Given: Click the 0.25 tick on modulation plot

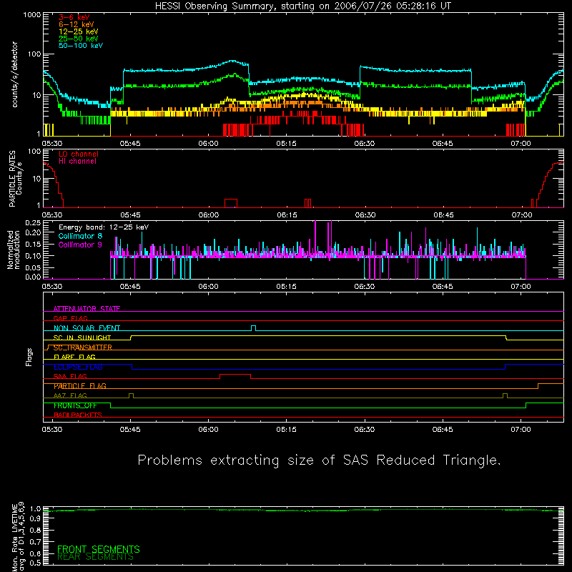Looking at the screenshot, I should pos(33,223).
